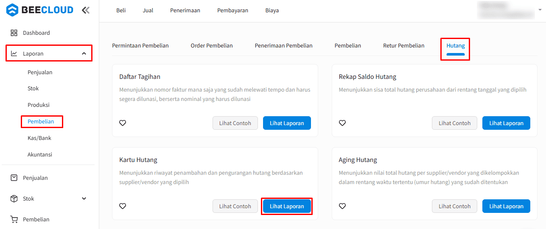Click the Penjualan sidebar module icon
Screen dimensions: 546x229
[14, 178]
